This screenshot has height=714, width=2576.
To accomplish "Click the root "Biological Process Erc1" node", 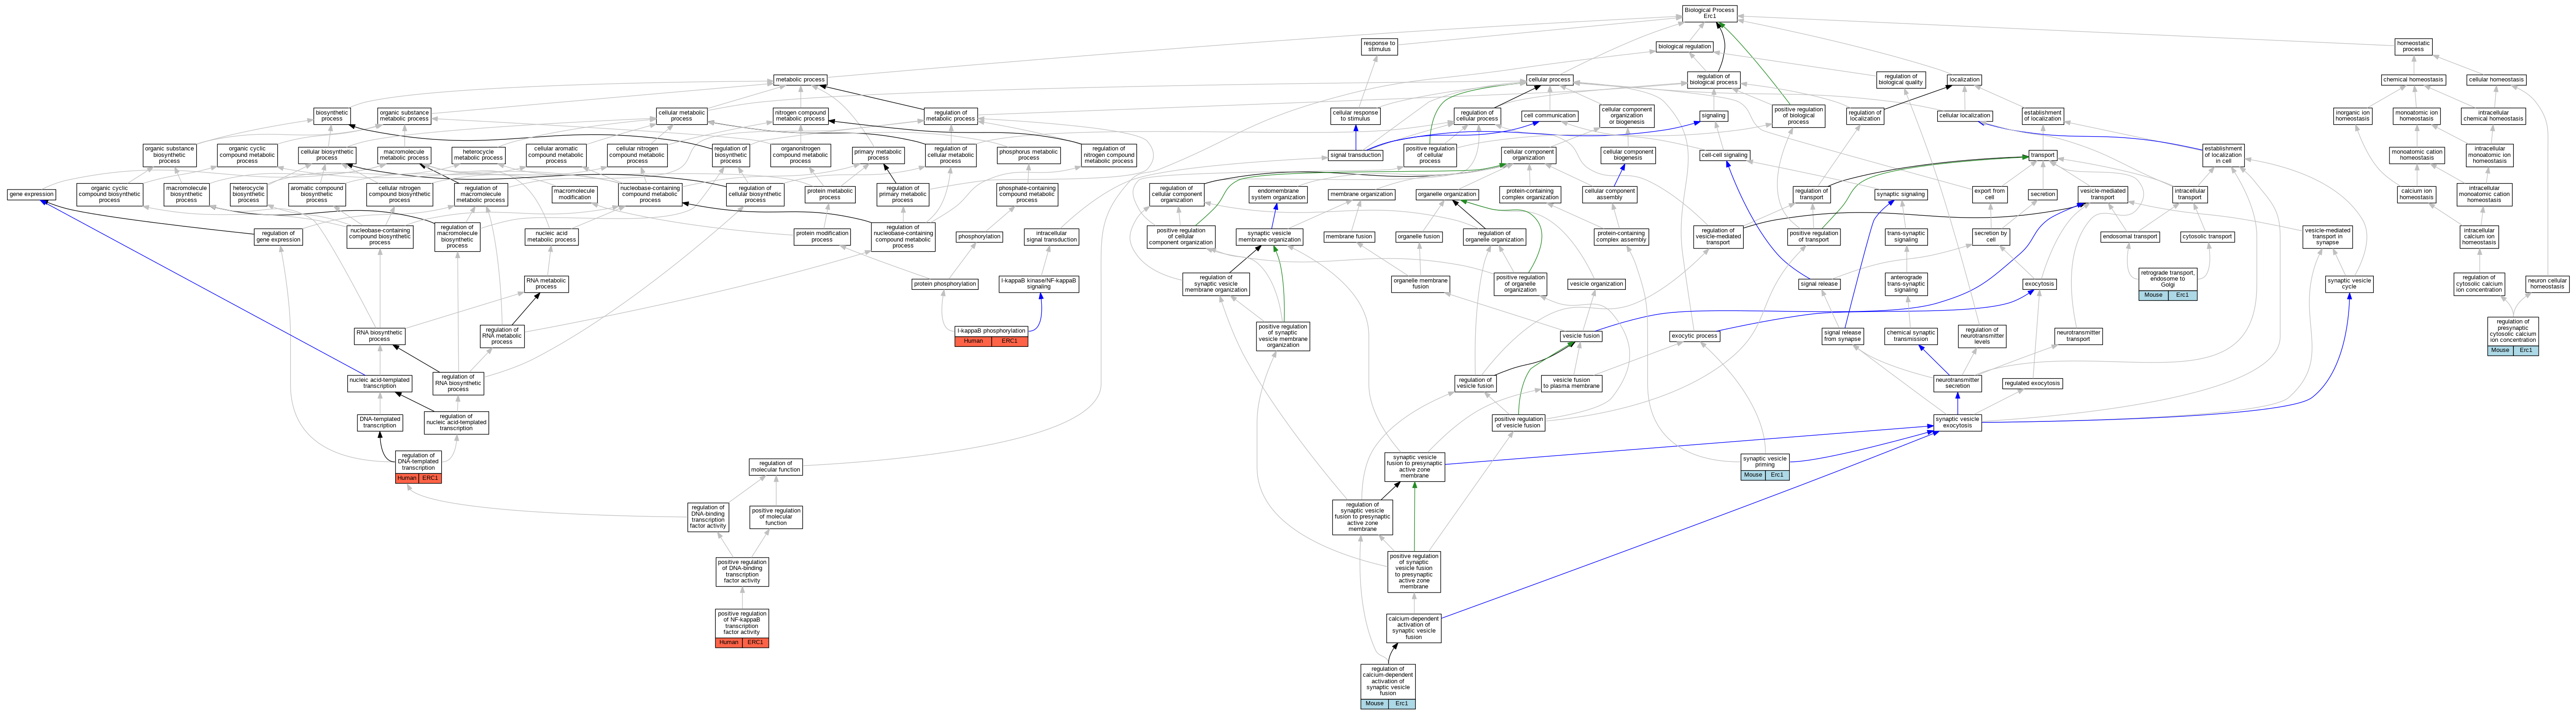I will 1709,13.
